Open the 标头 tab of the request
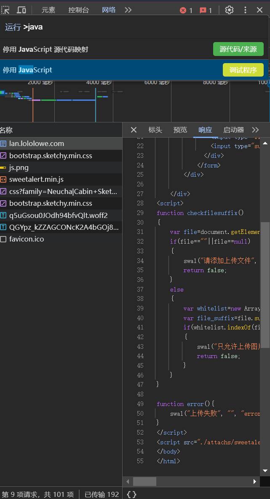Viewport: 270px width, 499px height. [155, 130]
